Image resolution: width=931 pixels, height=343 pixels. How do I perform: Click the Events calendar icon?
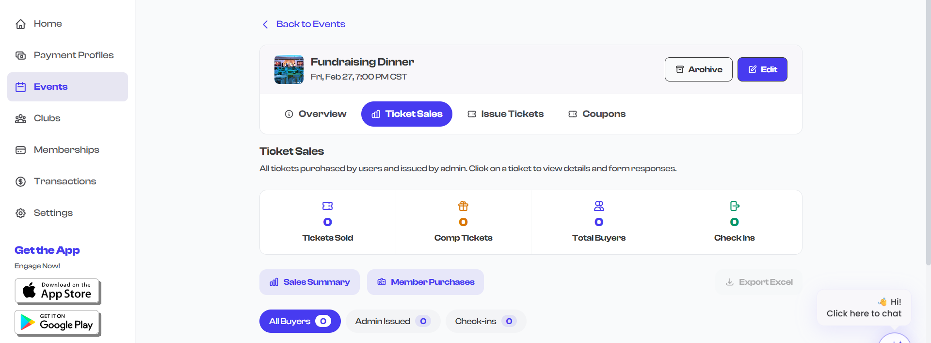click(20, 87)
